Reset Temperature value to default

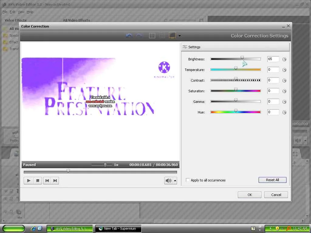click(284, 70)
